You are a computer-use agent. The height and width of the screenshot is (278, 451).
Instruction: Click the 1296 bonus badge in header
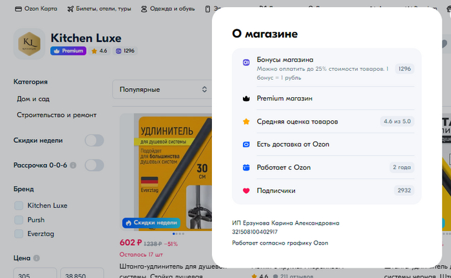[x=125, y=51]
